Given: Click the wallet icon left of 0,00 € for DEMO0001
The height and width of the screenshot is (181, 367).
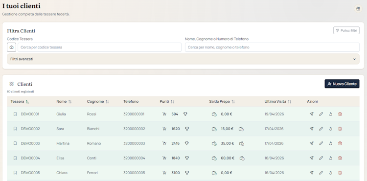Looking at the screenshot, I should 214,114.
